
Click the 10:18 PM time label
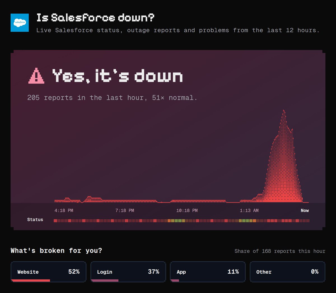tap(187, 210)
